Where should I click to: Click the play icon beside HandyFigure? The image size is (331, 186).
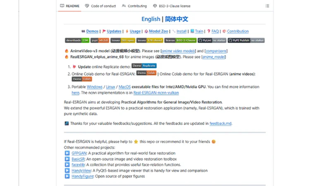pyautogui.click(x=67, y=176)
